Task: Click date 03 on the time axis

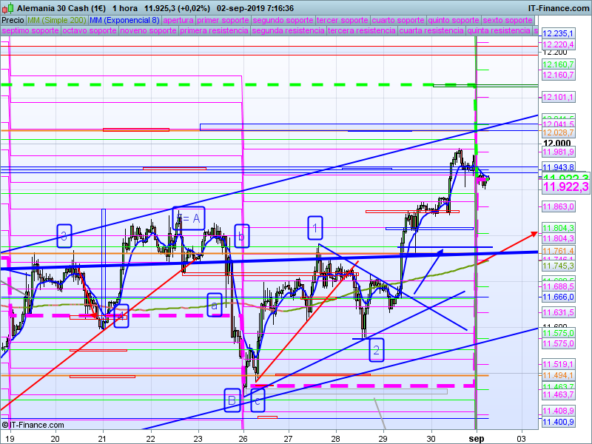Action: (522, 438)
